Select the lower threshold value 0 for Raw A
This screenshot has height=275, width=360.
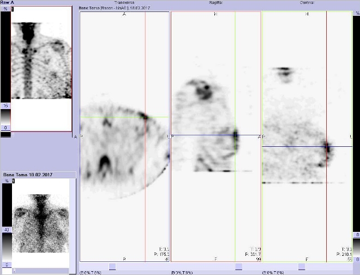[x=5, y=128]
